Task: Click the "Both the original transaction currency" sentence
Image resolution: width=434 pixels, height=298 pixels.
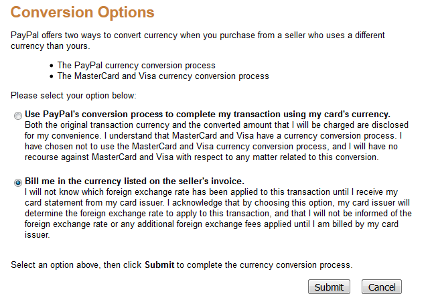Action: tap(201, 125)
